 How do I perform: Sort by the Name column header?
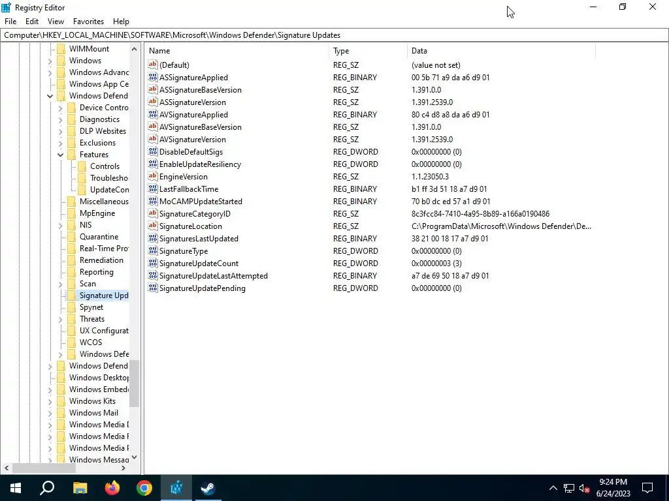[x=237, y=51]
